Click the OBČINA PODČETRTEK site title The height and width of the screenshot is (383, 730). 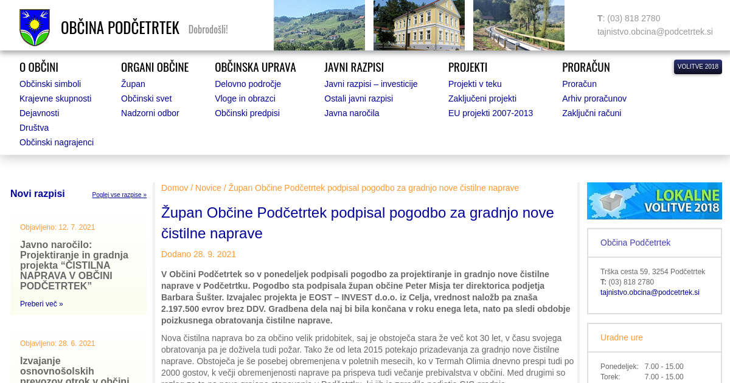tap(120, 28)
